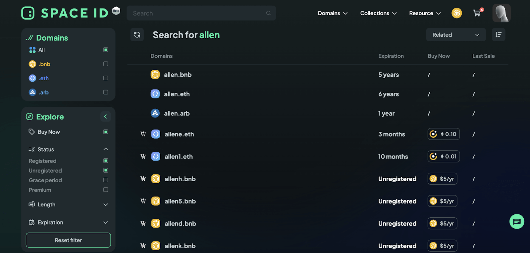Toggle the All domains checkbox
The width and height of the screenshot is (530, 253).
[x=106, y=50]
